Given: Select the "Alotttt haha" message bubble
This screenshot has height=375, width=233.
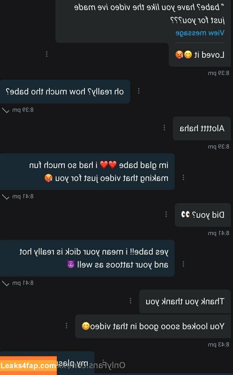Looking at the screenshot, I should point(202,128).
